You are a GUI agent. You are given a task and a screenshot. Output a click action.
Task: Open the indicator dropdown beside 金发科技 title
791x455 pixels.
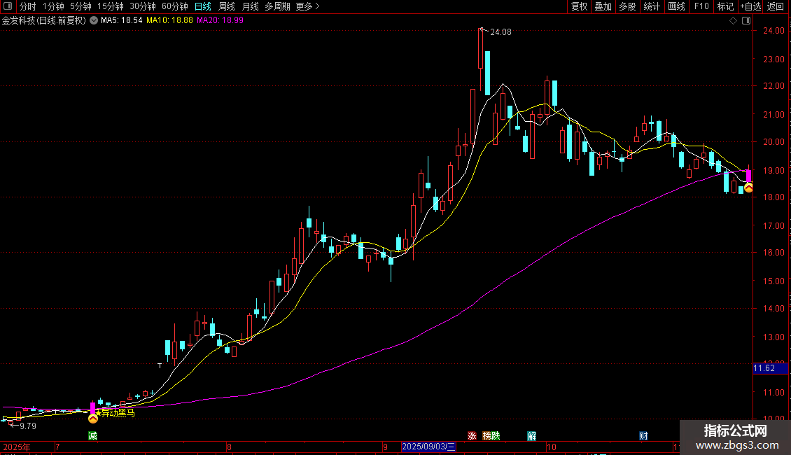(94, 20)
